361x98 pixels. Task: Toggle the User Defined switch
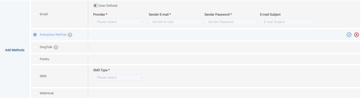click(x=96, y=5)
